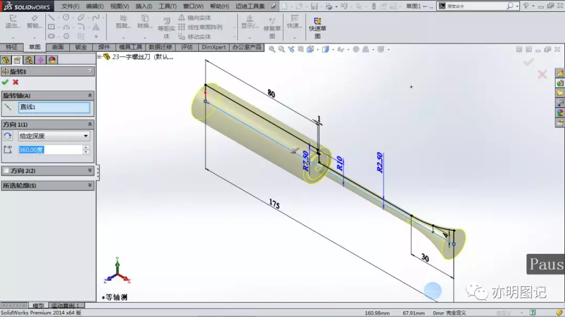Viewport: 565px width, 317px height.
Task: Open the 插入(I) menu
Action: [x=144, y=6]
